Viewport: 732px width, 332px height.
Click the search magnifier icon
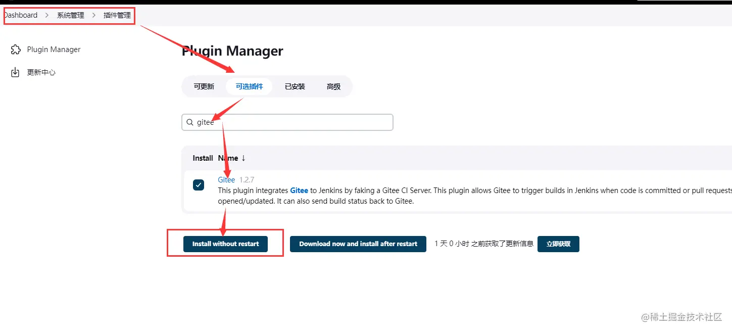(x=190, y=122)
